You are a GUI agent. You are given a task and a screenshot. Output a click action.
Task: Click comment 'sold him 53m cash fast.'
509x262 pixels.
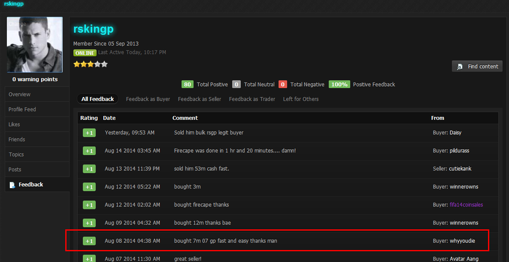tap(202, 169)
